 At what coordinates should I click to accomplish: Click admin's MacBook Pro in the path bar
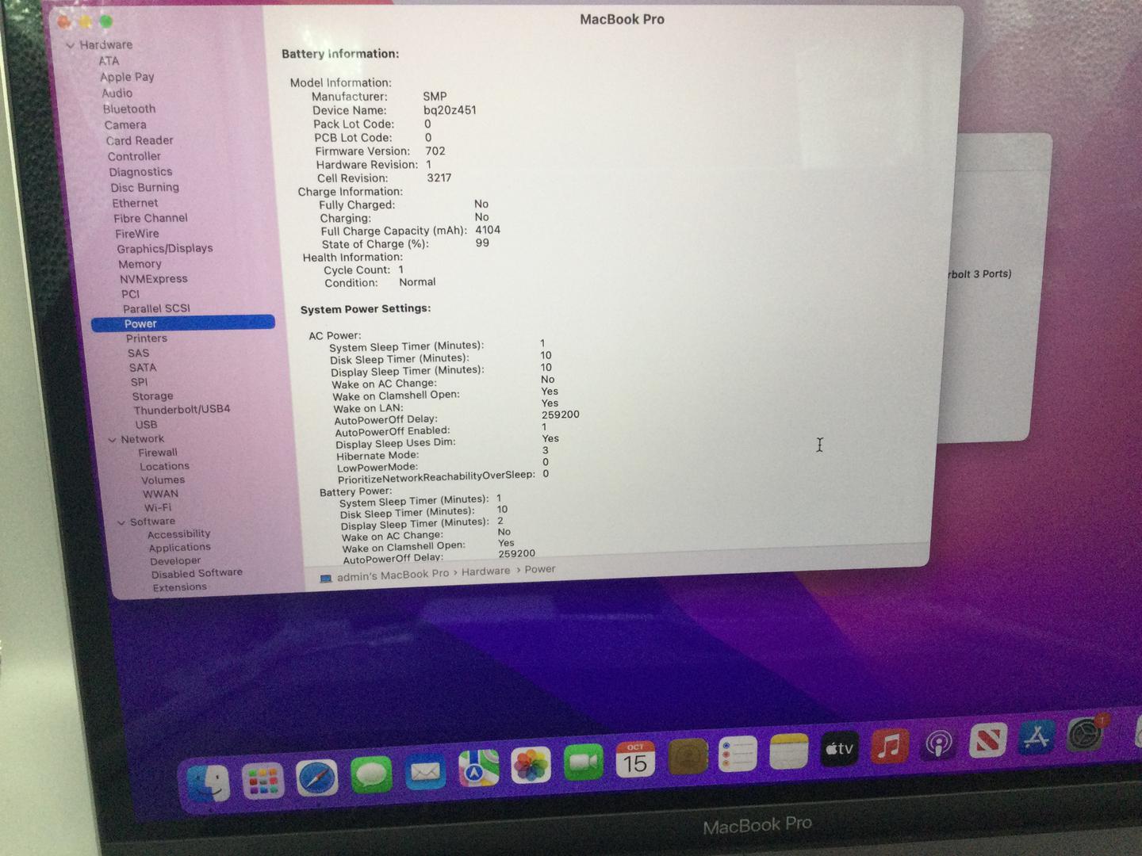[x=393, y=575]
